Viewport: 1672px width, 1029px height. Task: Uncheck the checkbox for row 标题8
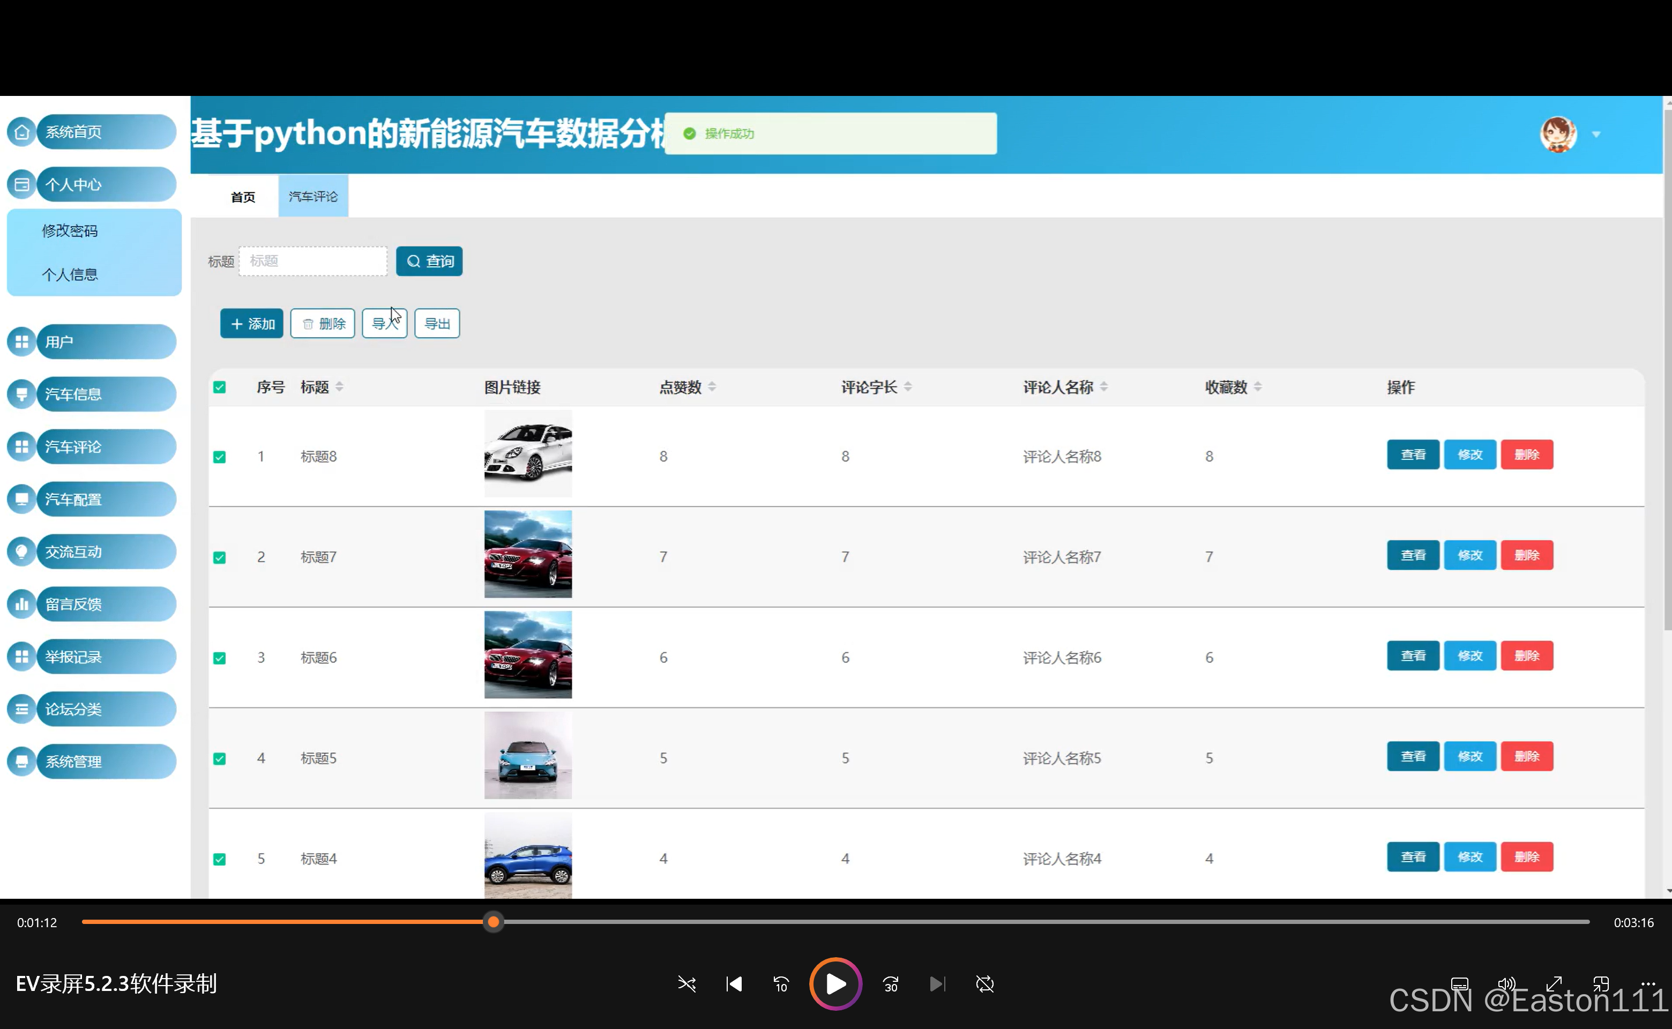tap(219, 457)
